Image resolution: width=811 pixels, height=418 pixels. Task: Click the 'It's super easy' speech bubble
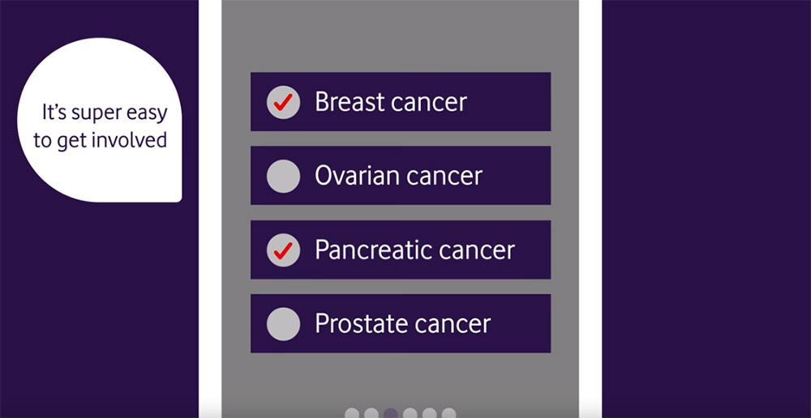click(x=99, y=112)
